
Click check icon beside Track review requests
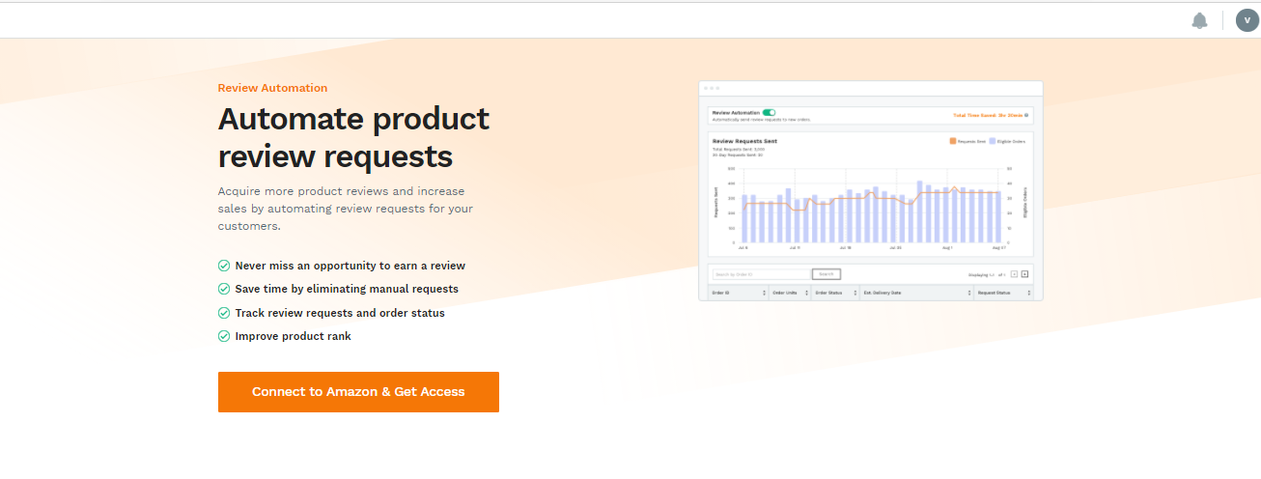pyautogui.click(x=224, y=313)
